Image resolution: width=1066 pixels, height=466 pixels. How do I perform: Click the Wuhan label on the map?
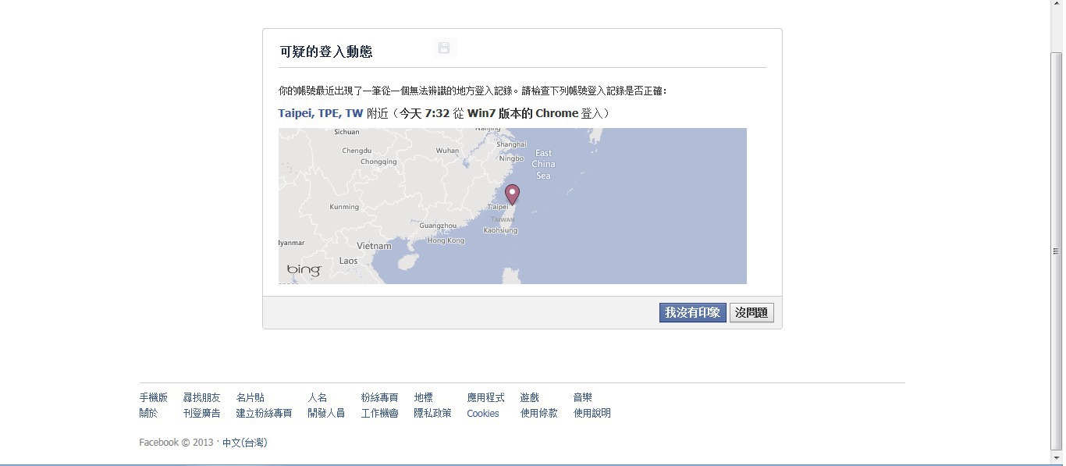tap(447, 151)
